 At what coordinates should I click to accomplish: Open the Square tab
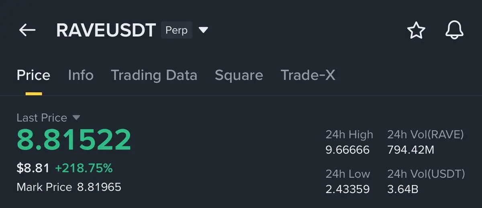pos(239,75)
